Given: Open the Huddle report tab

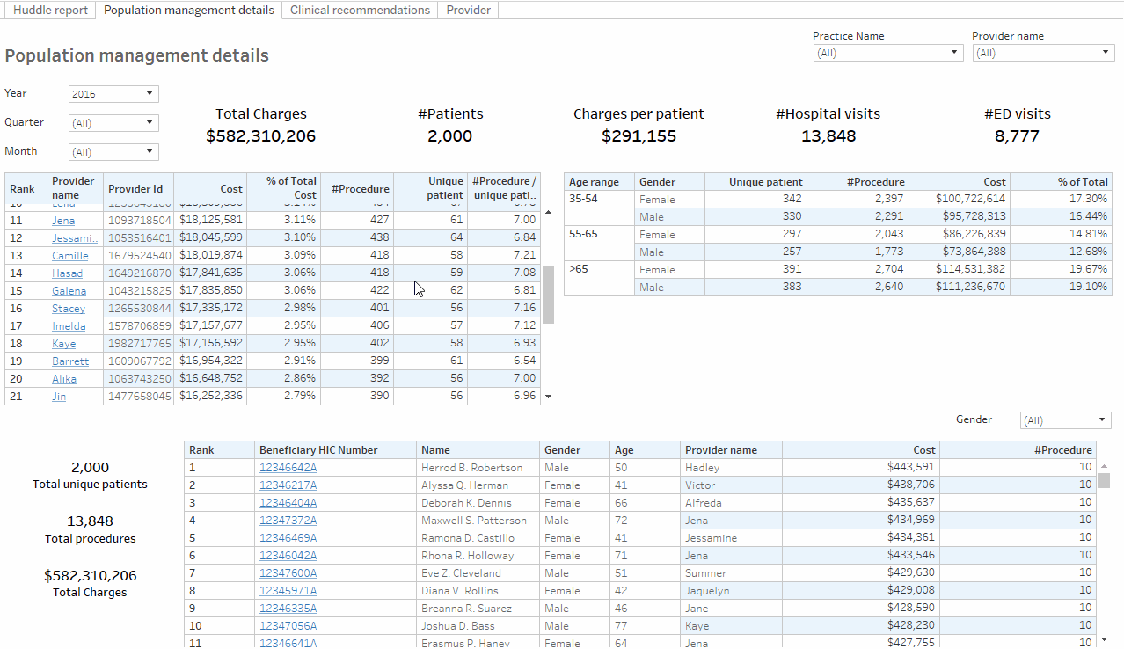Looking at the screenshot, I should pos(50,11).
